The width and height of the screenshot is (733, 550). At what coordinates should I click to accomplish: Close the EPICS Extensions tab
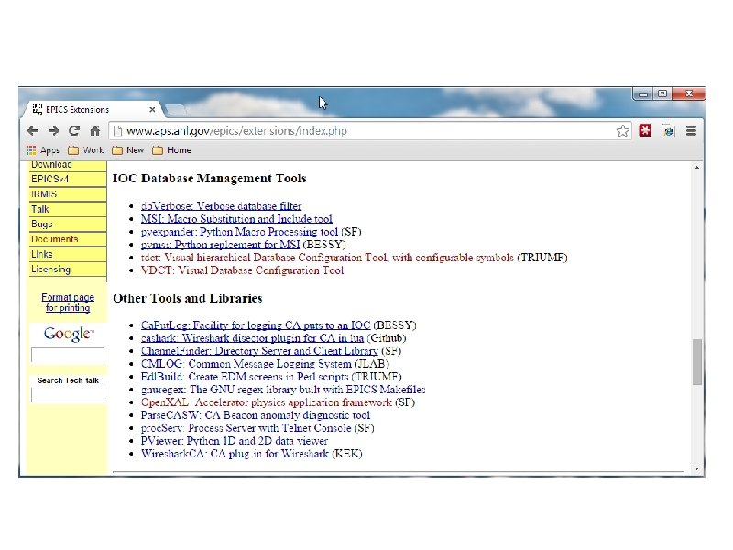pos(152,109)
